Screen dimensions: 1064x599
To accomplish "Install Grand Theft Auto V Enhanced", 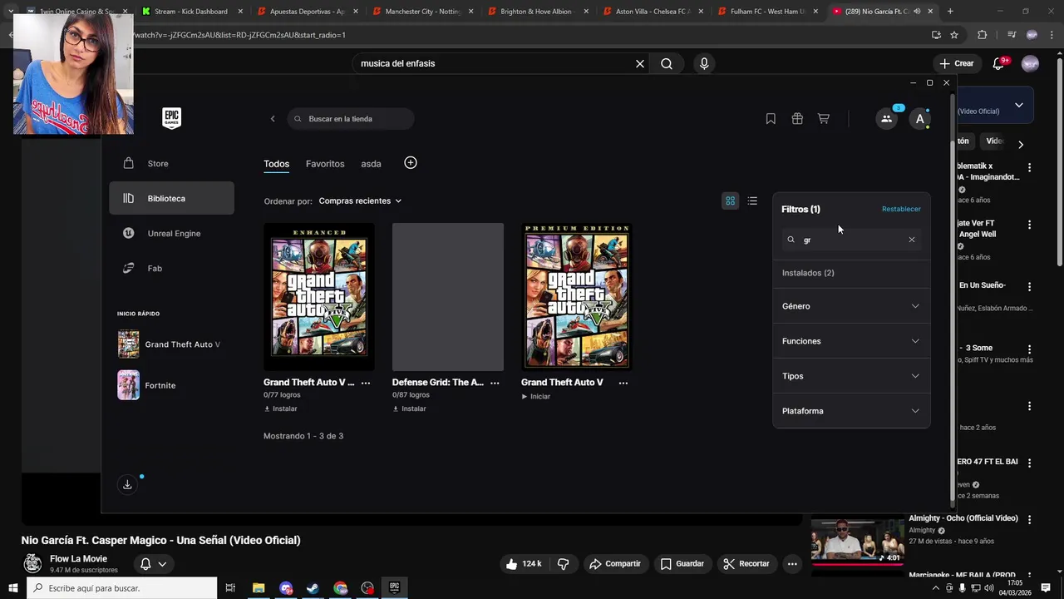I will tap(281, 409).
